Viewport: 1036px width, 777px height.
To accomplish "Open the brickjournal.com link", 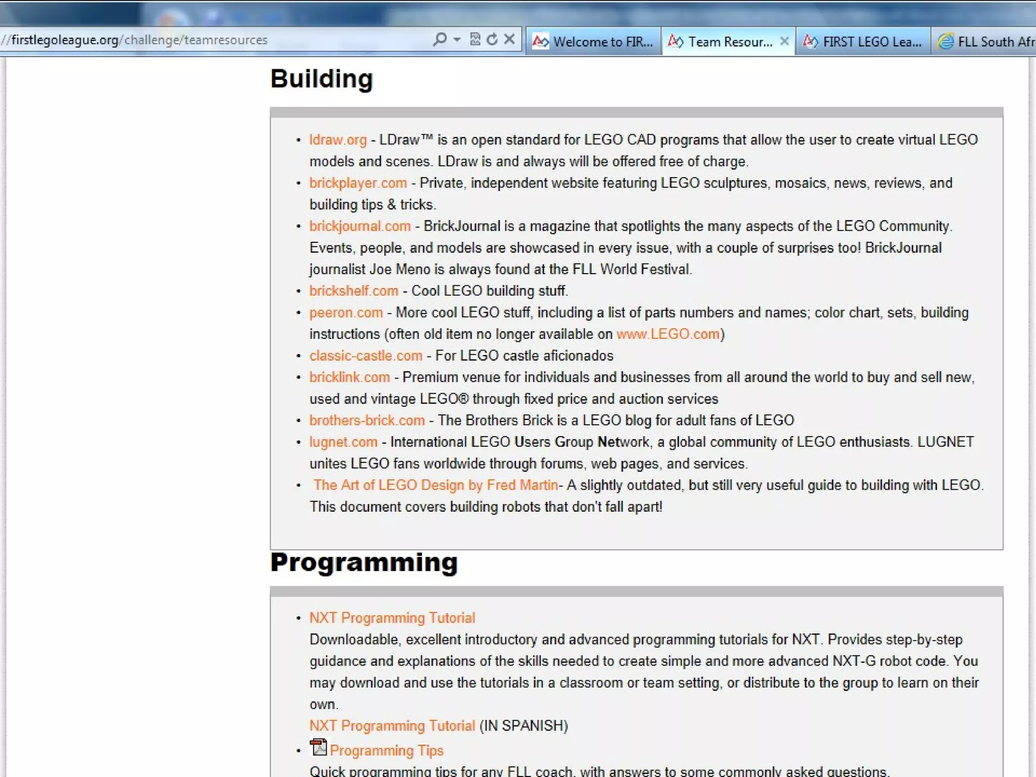I will [x=360, y=226].
